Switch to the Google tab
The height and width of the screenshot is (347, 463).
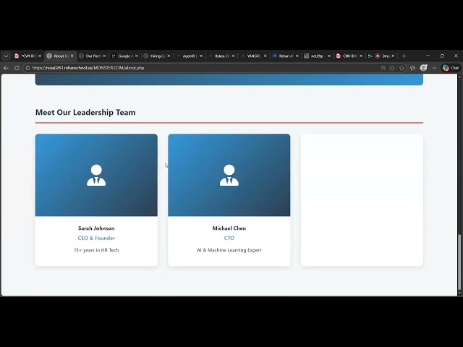coord(124,56)
